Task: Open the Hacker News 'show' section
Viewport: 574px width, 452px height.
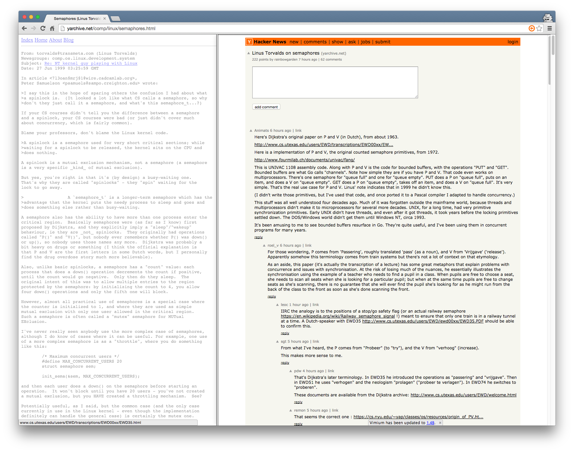Action: (x=337, y=42)
